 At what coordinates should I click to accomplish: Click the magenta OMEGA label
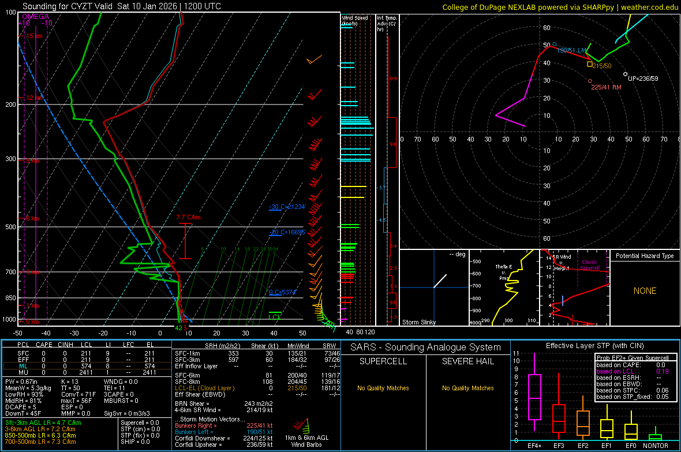pyautogui.click(x=36, y=17)
